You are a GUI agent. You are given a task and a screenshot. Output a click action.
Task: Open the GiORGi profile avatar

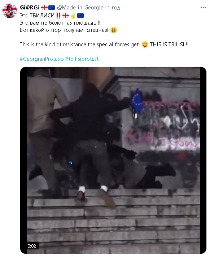pos(10,11)
